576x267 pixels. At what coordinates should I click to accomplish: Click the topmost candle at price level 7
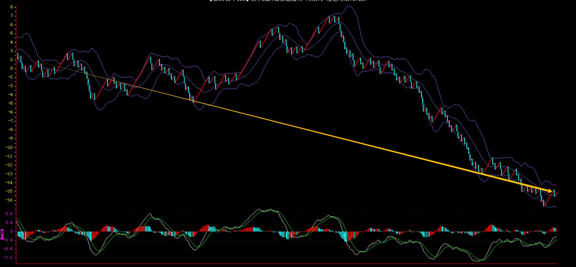point(334,19)
